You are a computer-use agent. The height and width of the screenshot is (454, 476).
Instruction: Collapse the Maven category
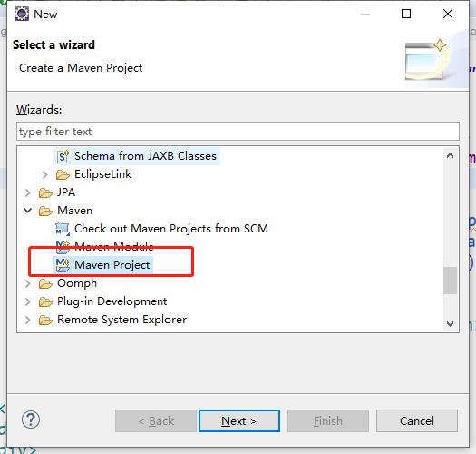pos(28,211)
